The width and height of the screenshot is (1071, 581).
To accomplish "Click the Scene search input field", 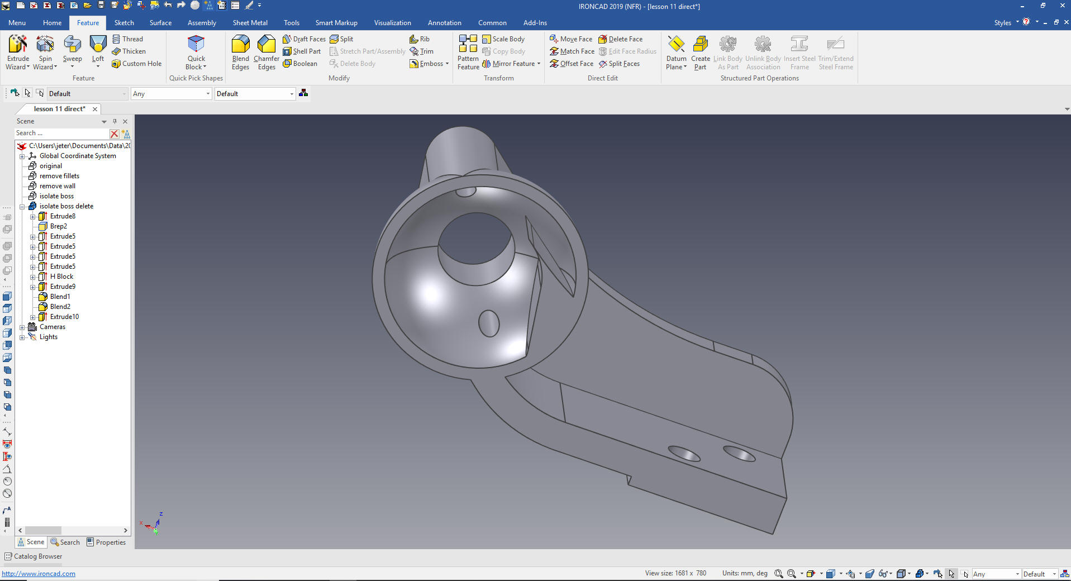I will (x=61, y=134).
